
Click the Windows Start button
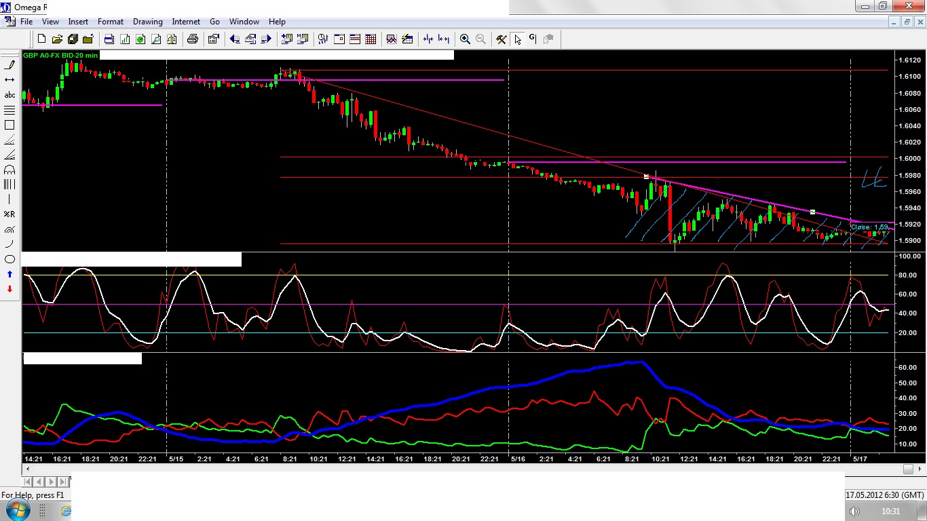point(18,510)
